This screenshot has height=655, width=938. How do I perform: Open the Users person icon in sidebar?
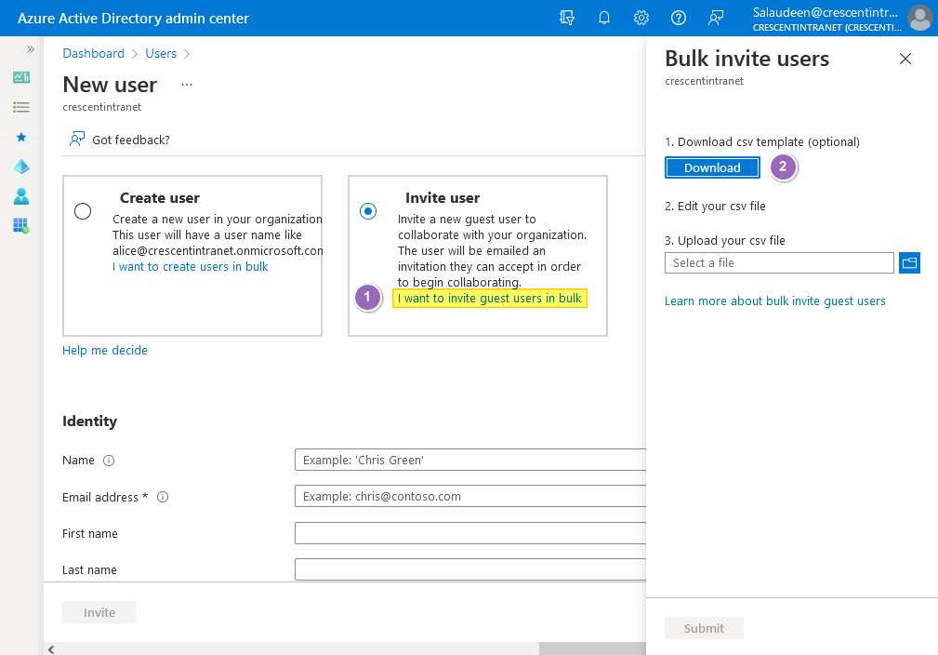click(x=21, y=196)
